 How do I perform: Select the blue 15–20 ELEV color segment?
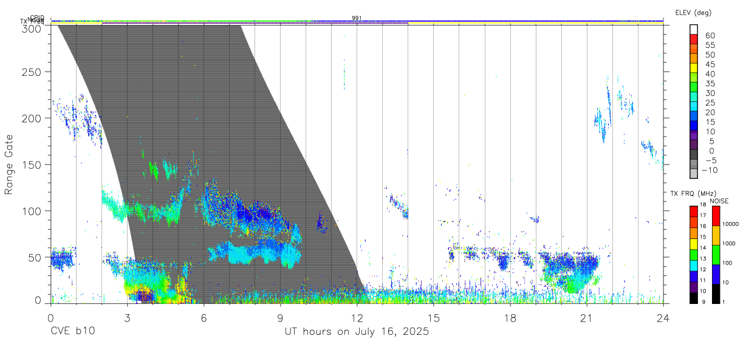pyautogui.click(x=694, y=116)
